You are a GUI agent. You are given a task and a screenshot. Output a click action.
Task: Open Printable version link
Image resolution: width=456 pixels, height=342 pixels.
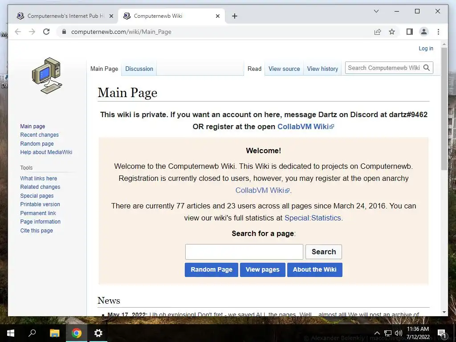[40, 204]
